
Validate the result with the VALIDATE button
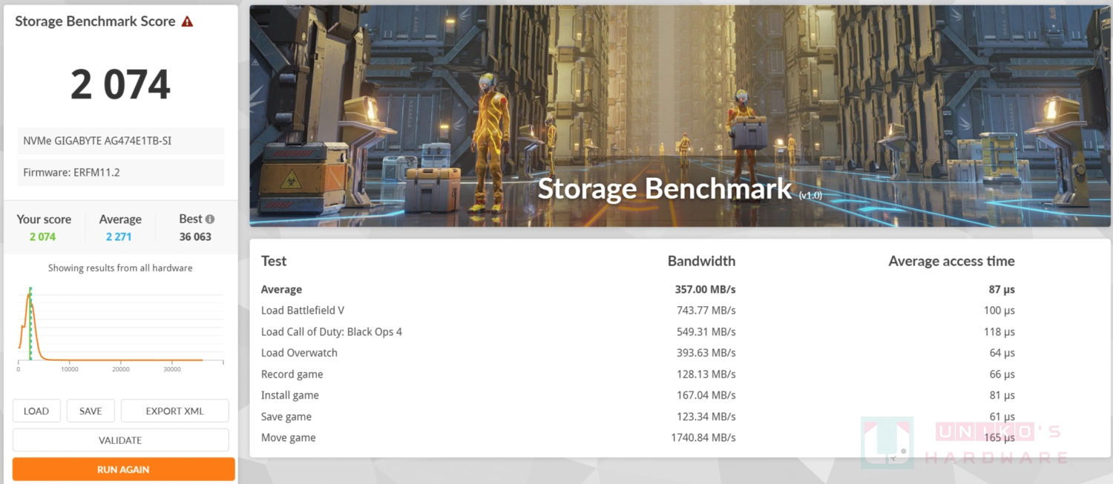pyautogui.click(x=120, y=440)
